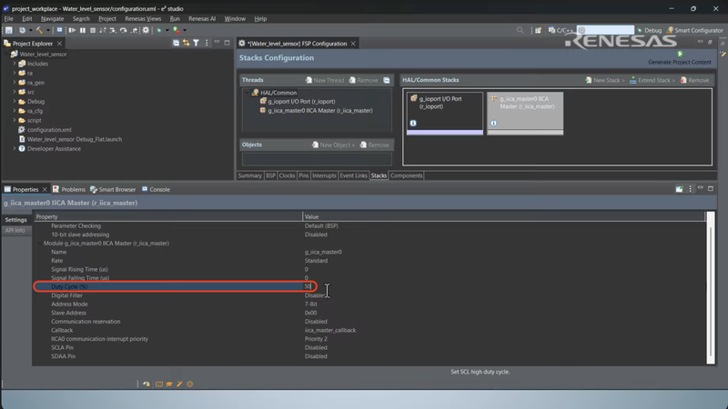Click New Stack > button
728x409 pixels.
click(604, 80)
